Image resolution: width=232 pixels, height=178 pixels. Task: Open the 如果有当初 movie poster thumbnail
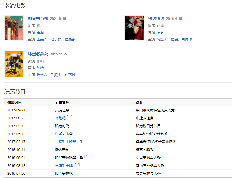[x=14, y=28]
